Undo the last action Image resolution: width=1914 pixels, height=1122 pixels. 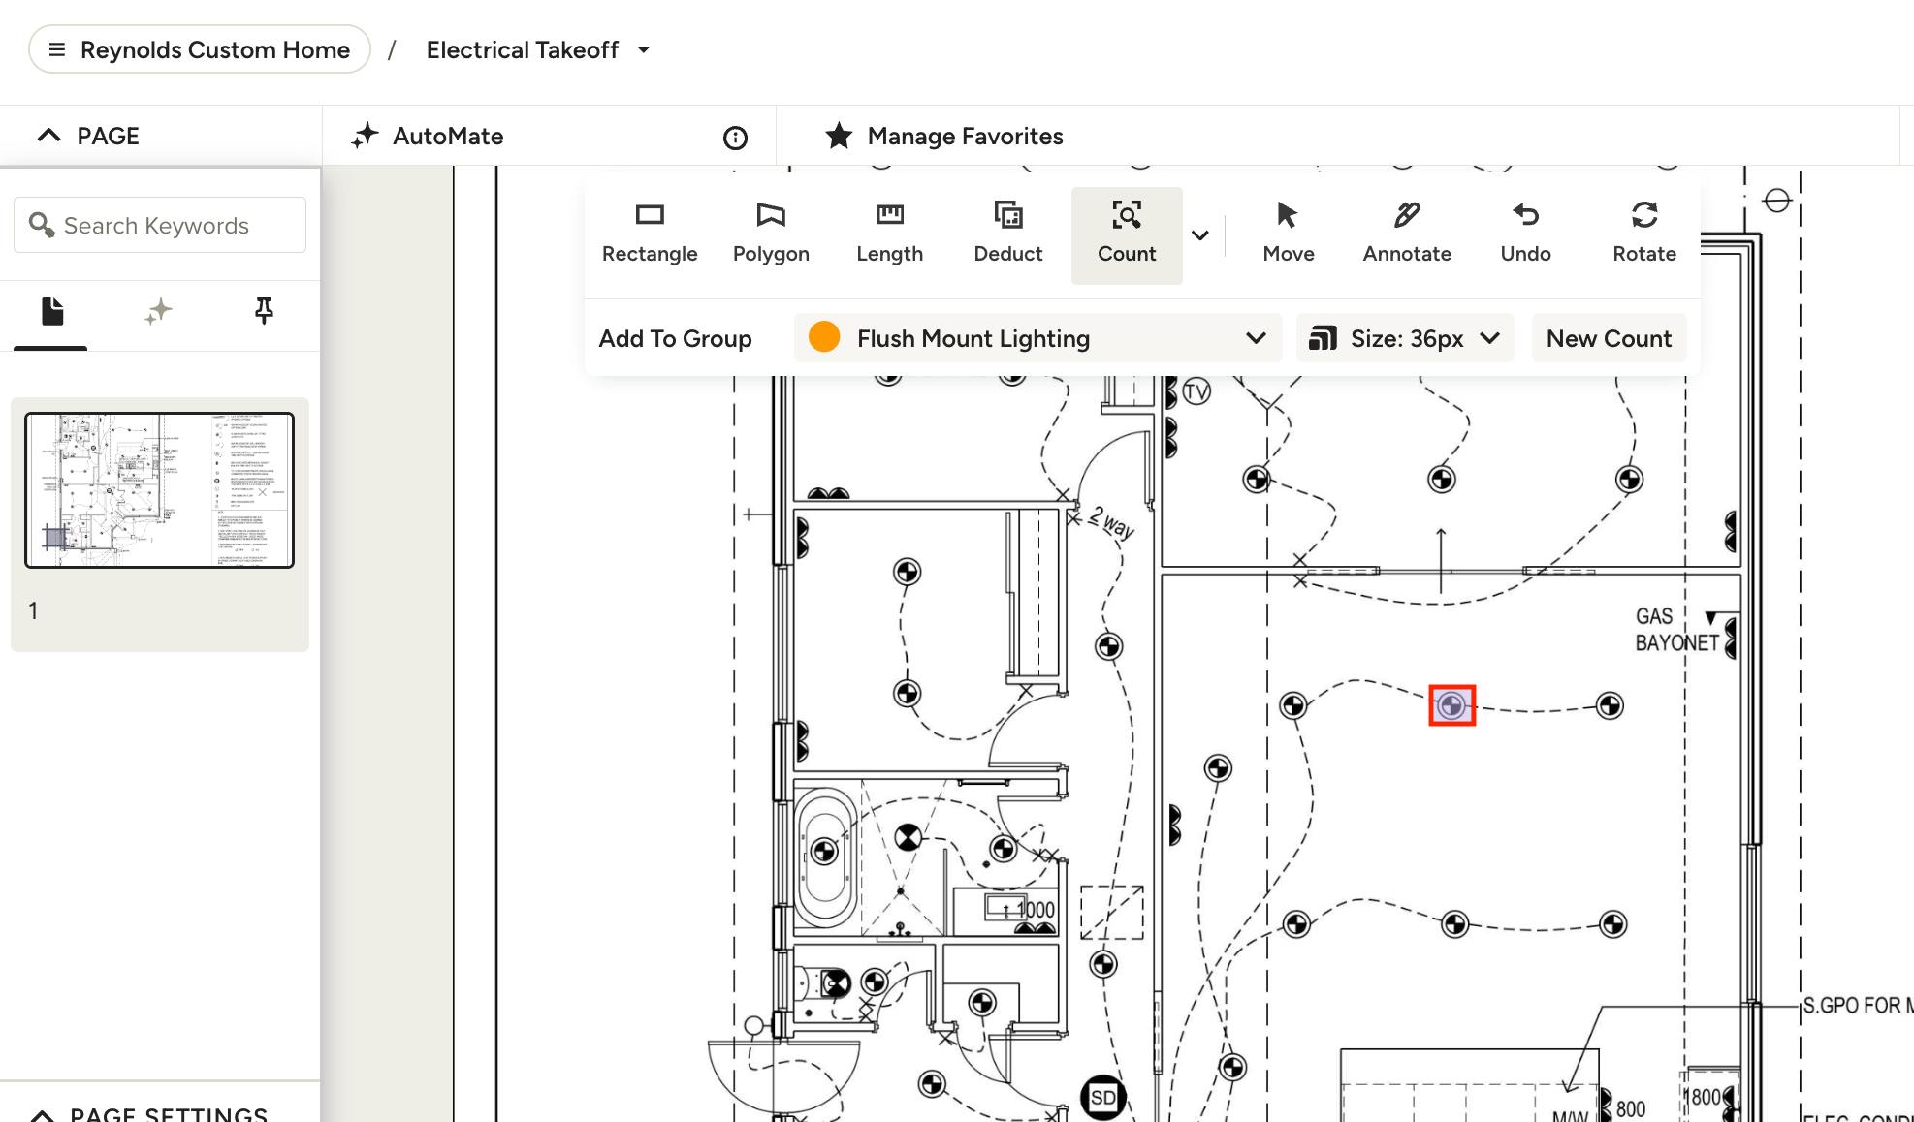pyautogui.click(x=1525, y=234)
